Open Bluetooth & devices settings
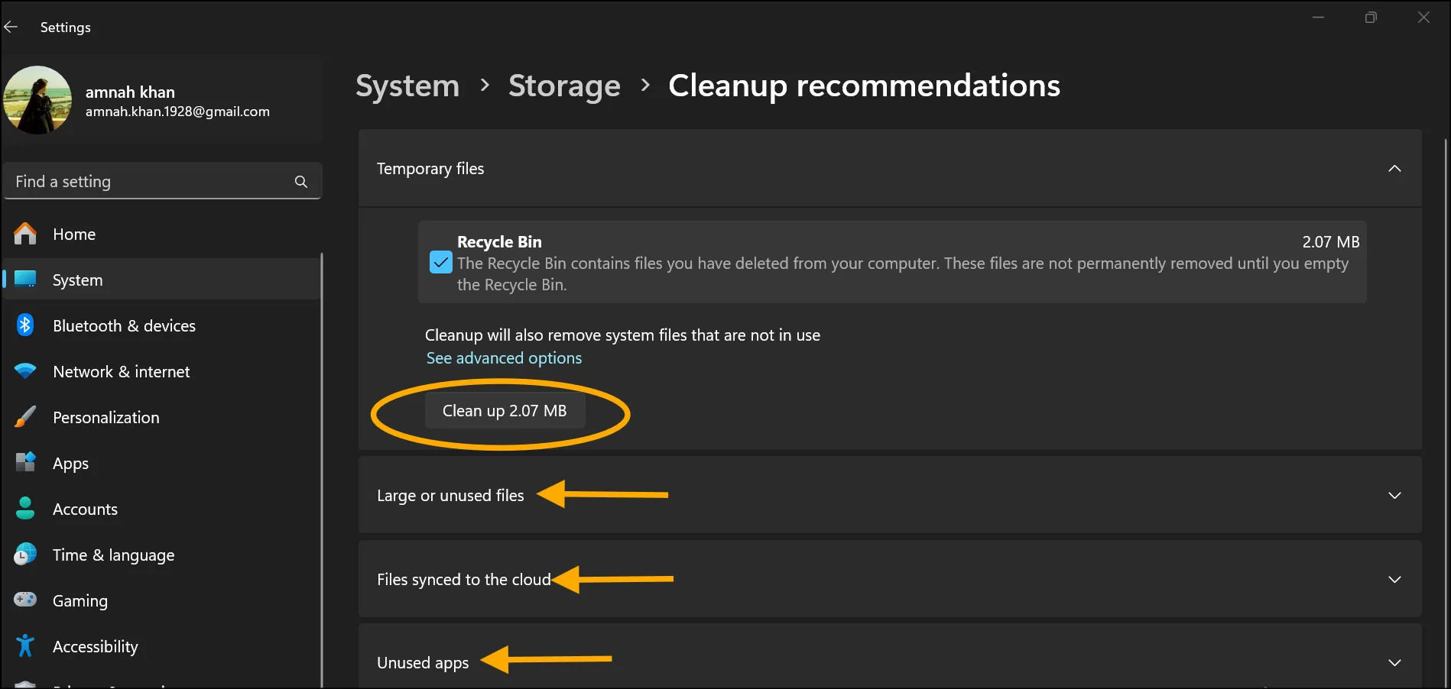The height and width of the screenshot is (689, 1451). (25, 325)
